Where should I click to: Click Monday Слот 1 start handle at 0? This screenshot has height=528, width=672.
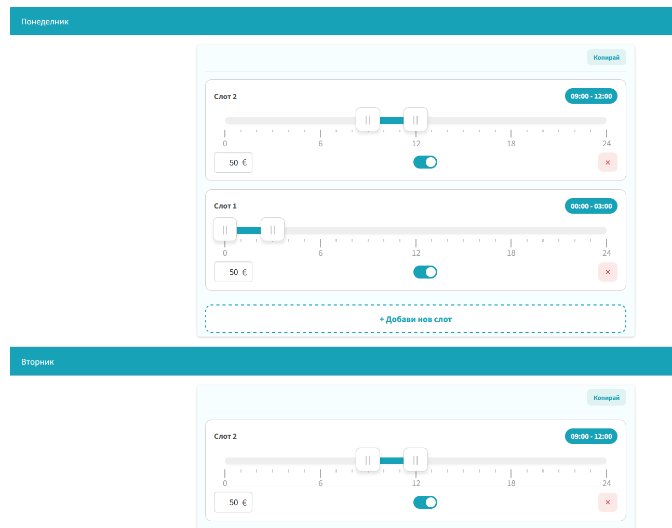(x=225, y=230)
